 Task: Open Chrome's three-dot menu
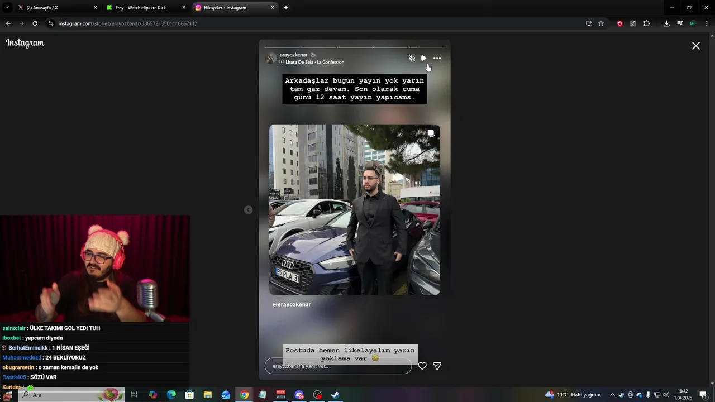tap(707, 23)
